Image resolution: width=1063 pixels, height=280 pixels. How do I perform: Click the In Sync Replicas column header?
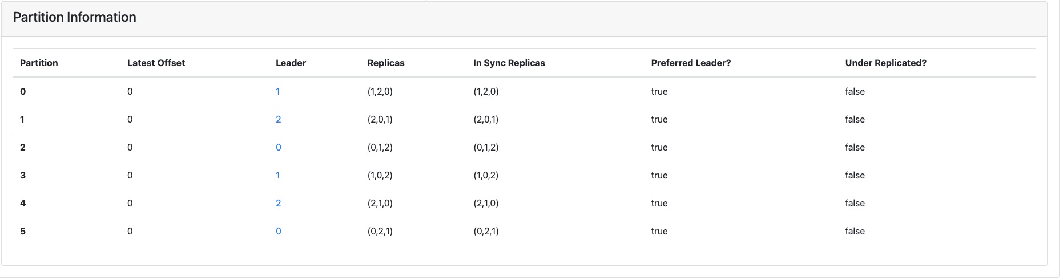tap(509, 63)
